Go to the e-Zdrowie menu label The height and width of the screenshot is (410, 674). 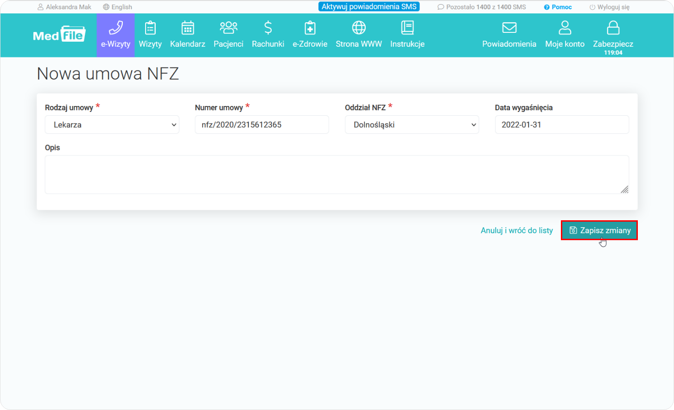[310, 44]
